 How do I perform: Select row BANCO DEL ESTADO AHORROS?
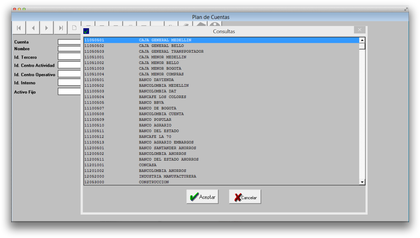point(221,159)
